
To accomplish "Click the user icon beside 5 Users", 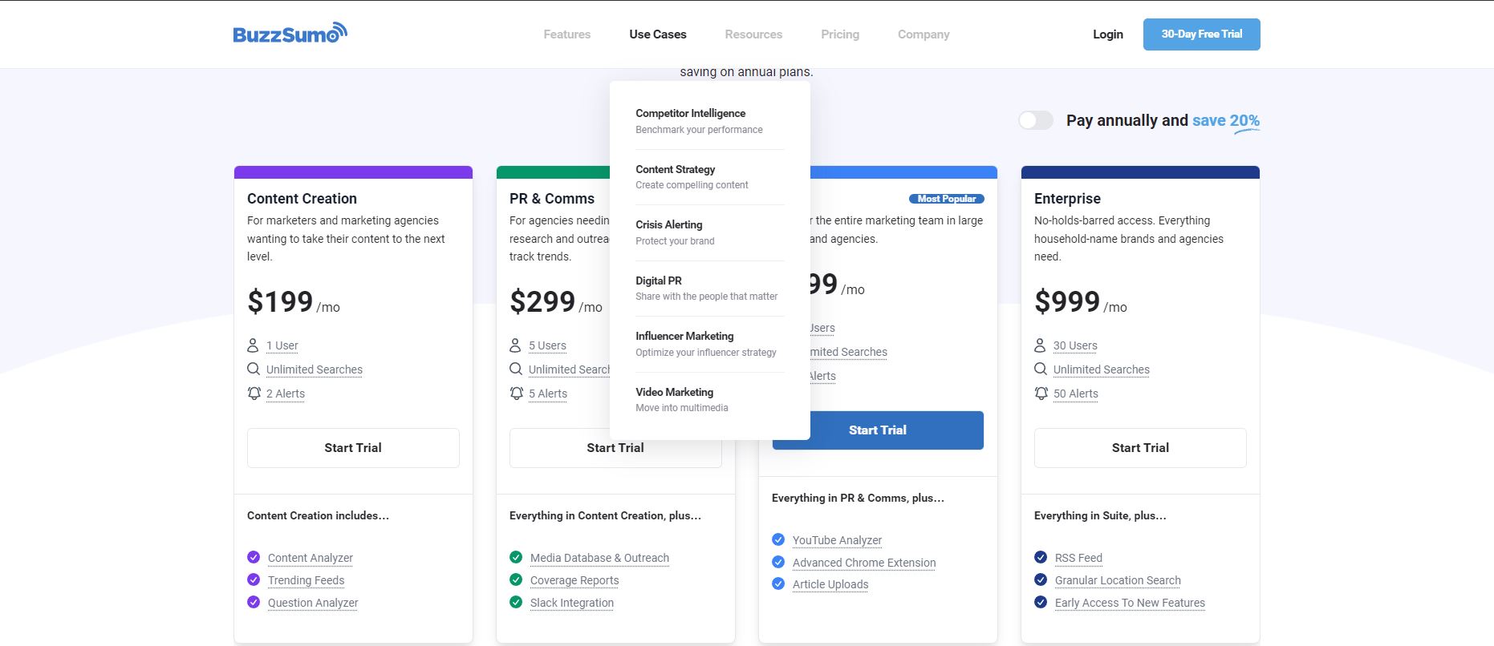I will point(515,345).
